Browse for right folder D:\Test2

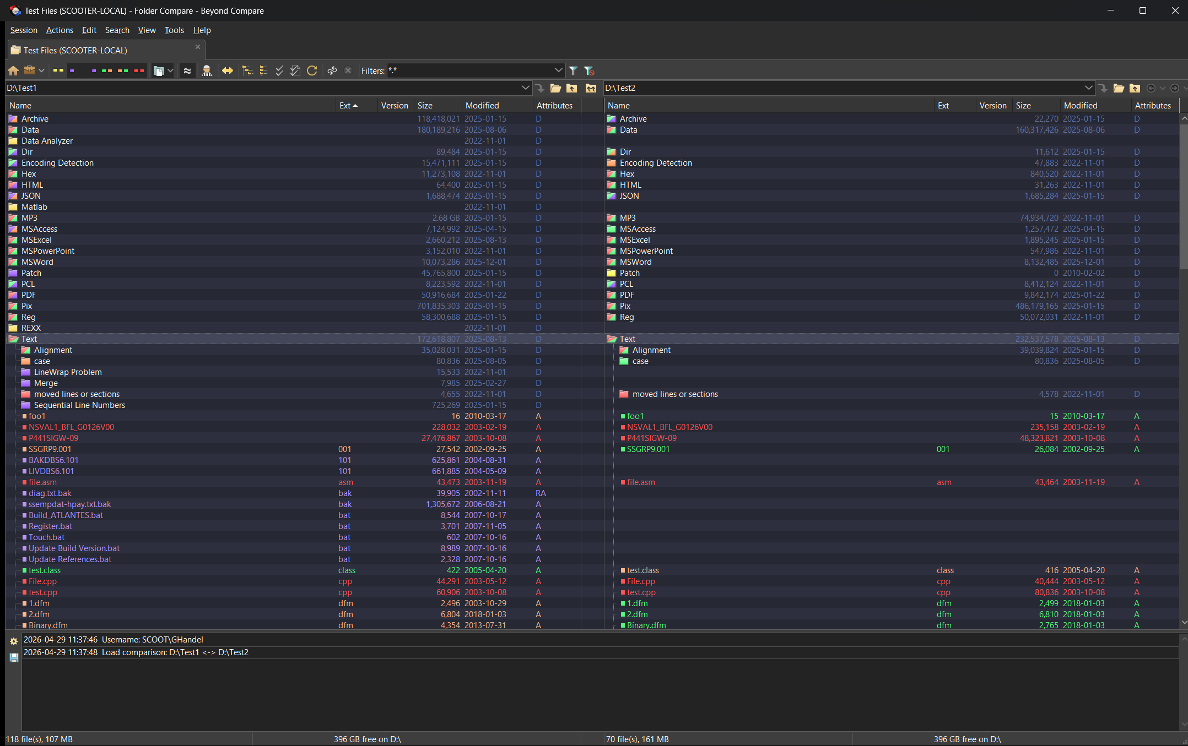1119,88
